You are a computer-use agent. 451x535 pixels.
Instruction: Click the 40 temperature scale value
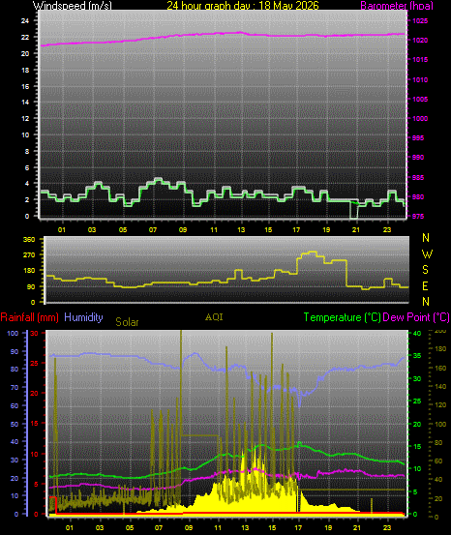tap(417, 333)
